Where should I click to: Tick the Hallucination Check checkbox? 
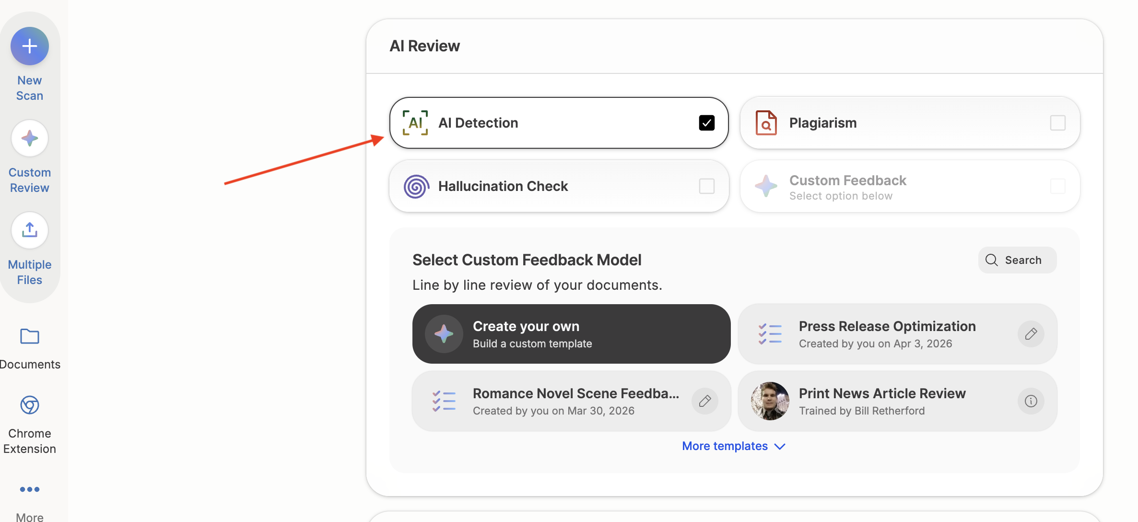pos(706,186)
